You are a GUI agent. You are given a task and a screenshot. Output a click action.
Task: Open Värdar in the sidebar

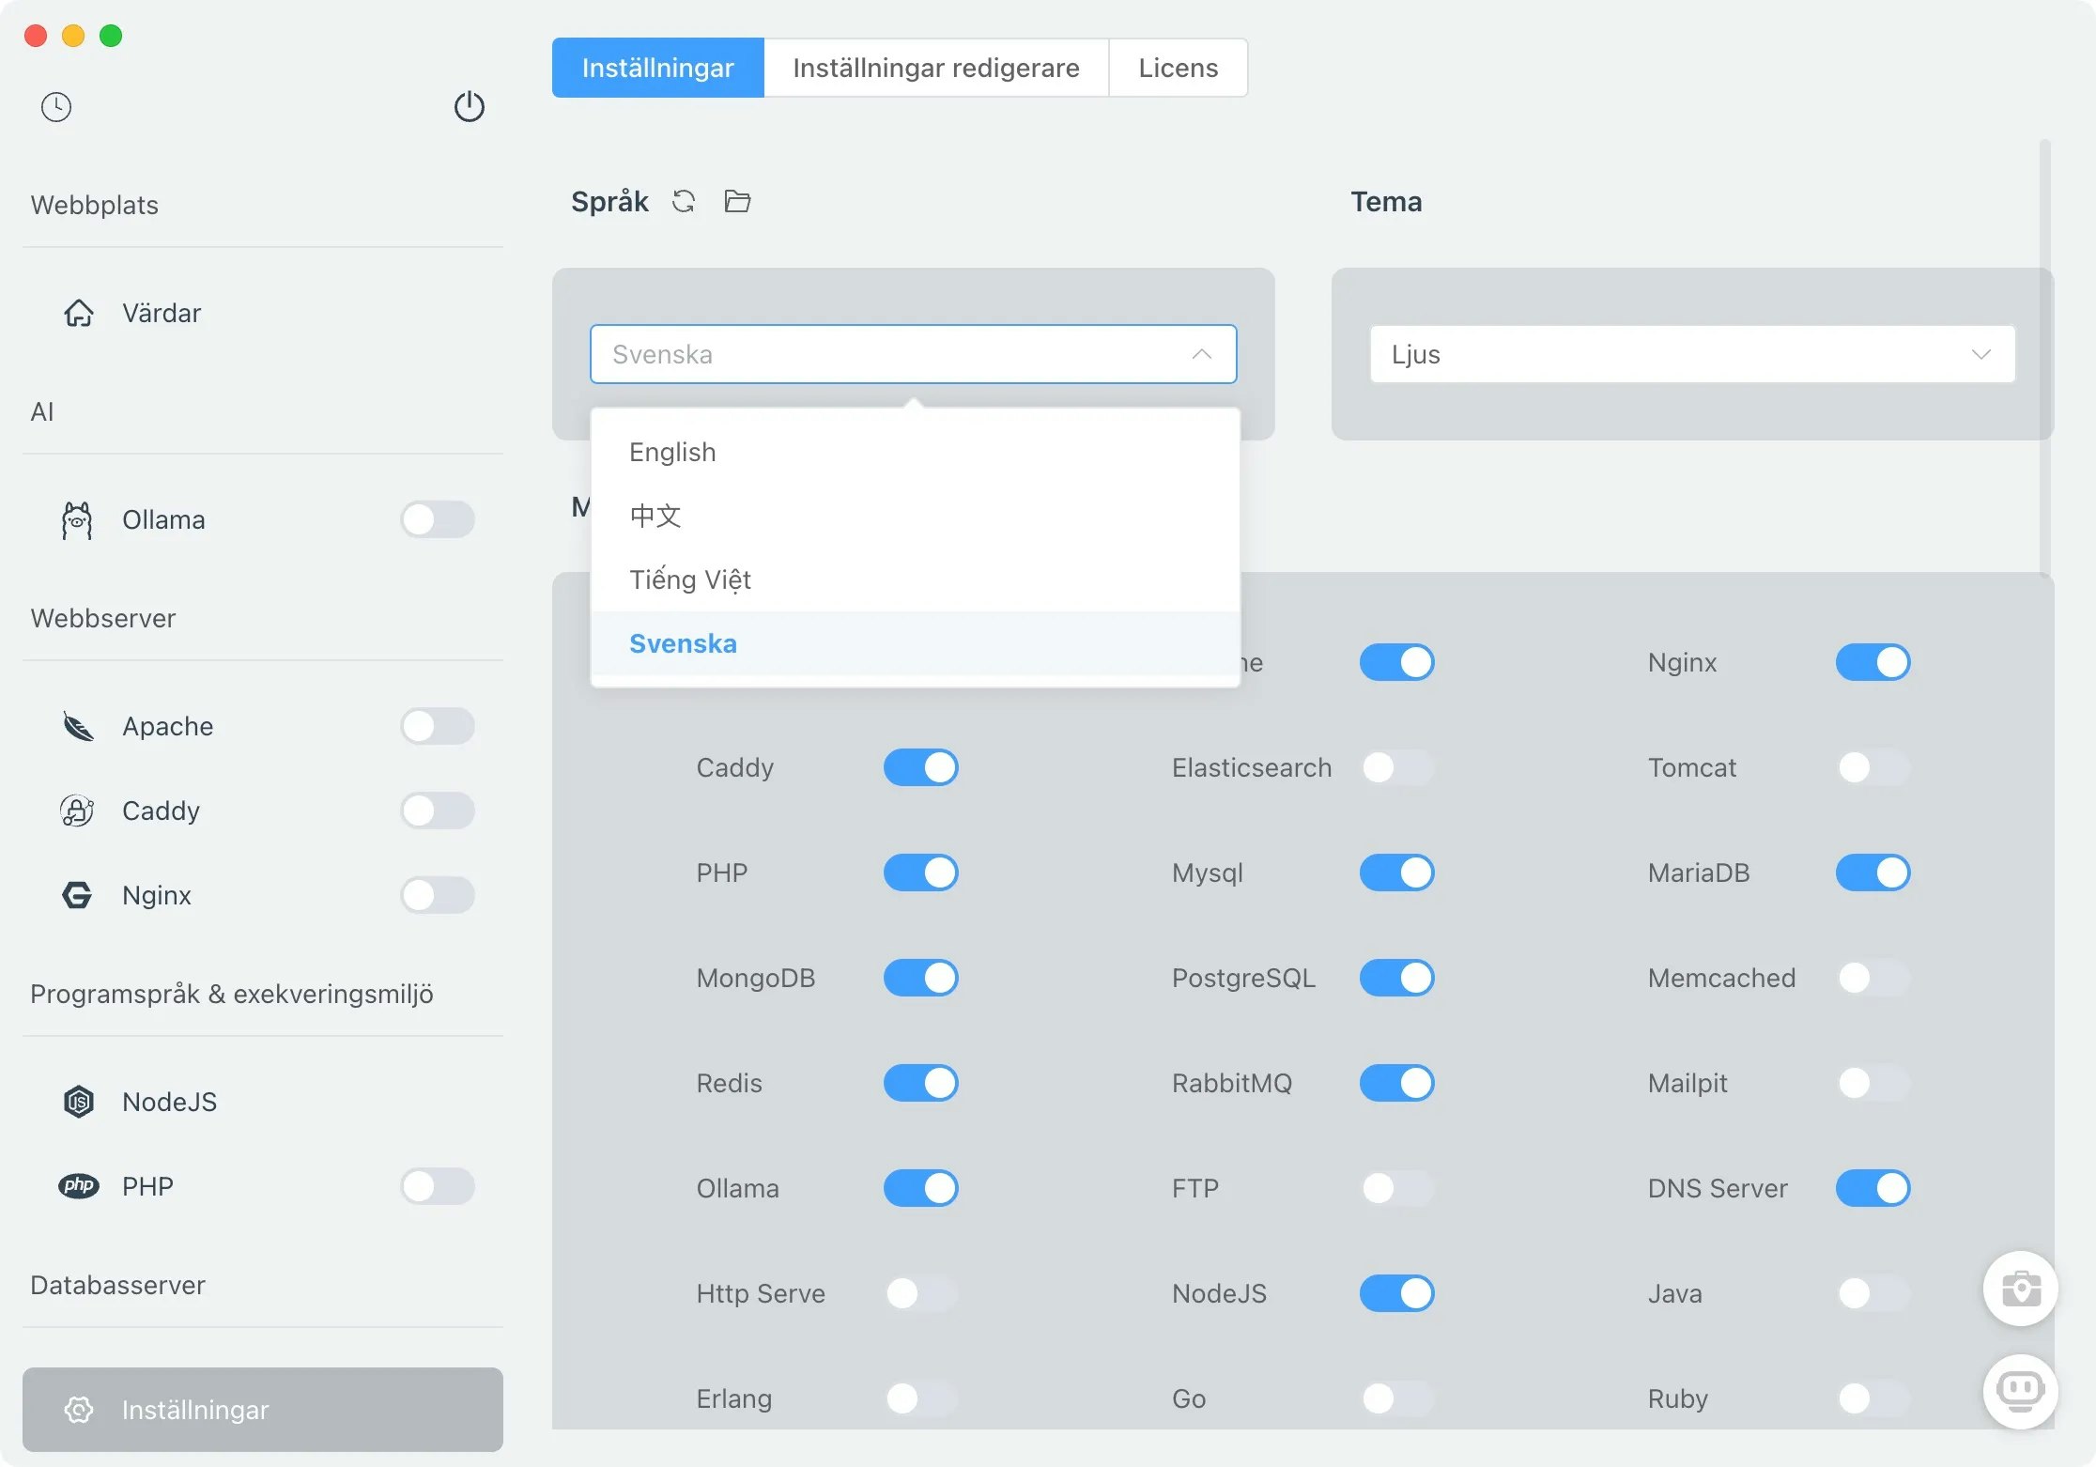coord(263,313)
